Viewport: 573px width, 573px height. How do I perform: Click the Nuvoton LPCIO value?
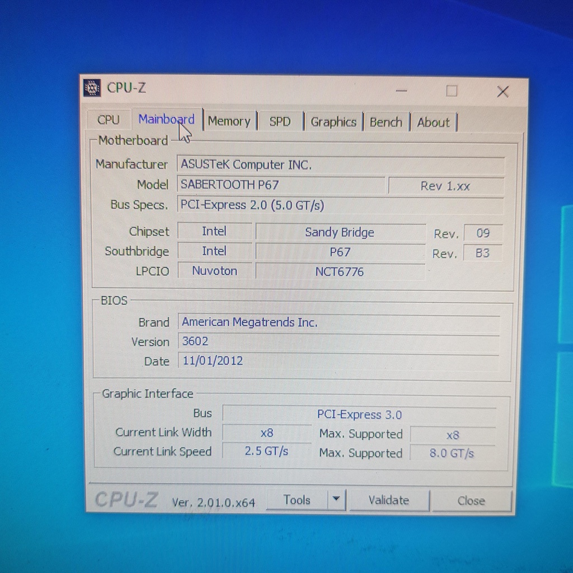point(215,271)
